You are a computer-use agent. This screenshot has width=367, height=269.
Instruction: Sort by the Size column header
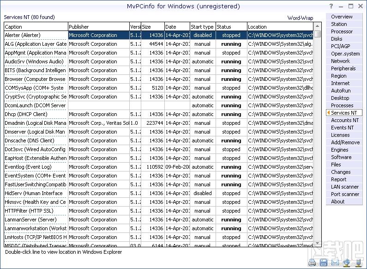tap(153, 27)
